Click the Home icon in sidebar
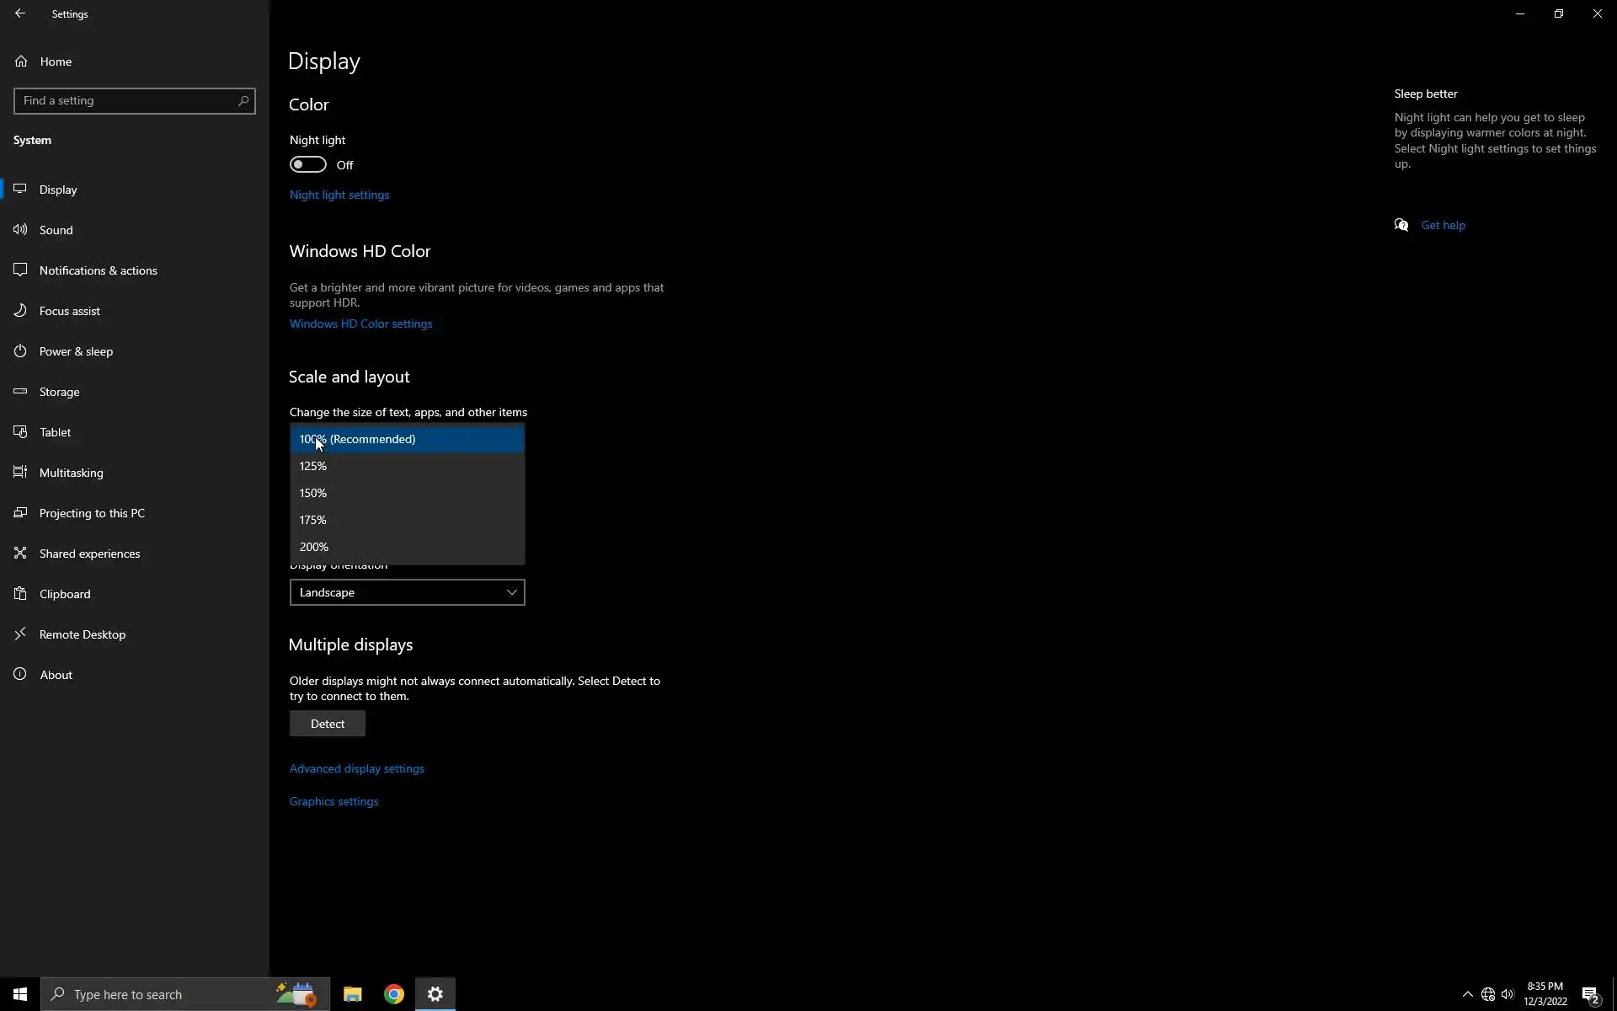Viewport: 1617px width, 1011px height. click(21, 62)
